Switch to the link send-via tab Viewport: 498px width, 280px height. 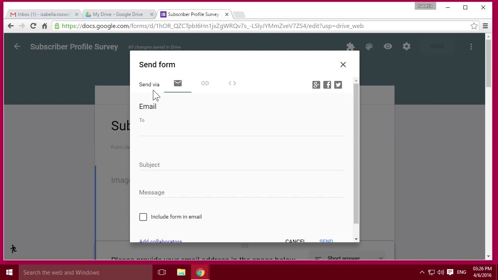coord(205,83)
